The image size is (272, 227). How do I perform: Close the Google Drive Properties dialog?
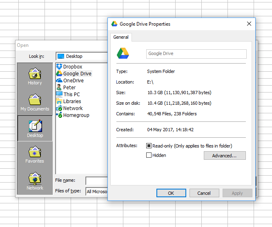(249, 24)
